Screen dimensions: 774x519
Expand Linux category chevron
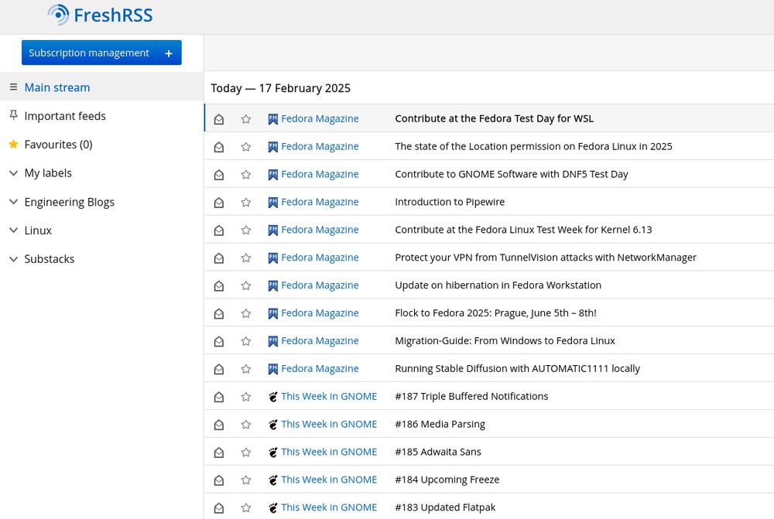13,230
